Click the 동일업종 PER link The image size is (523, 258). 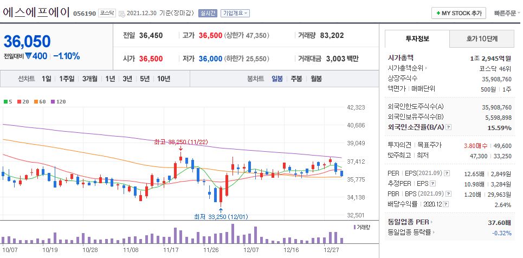click(409, 222)
